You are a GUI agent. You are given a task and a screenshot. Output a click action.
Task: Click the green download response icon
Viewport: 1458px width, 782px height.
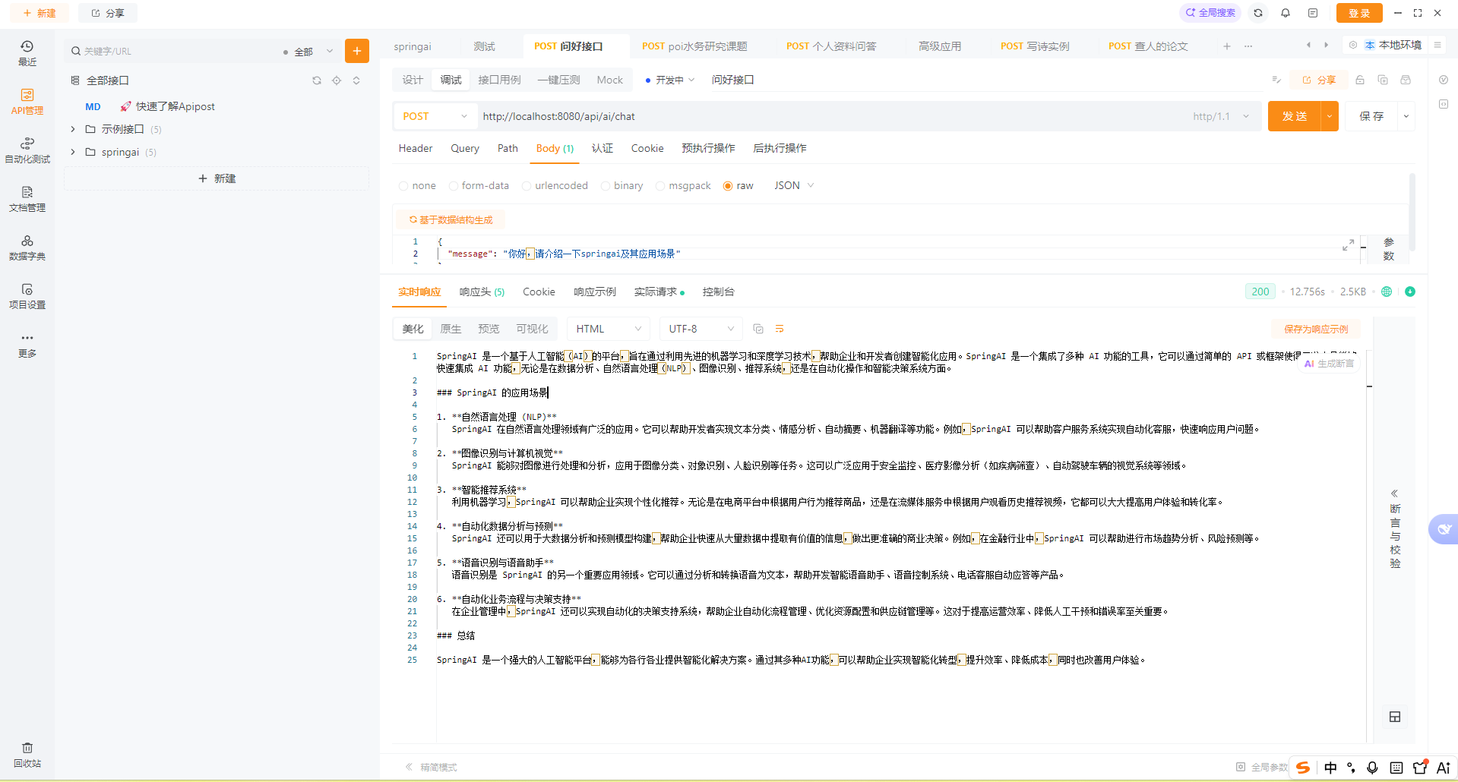[x=1410, y=292]
